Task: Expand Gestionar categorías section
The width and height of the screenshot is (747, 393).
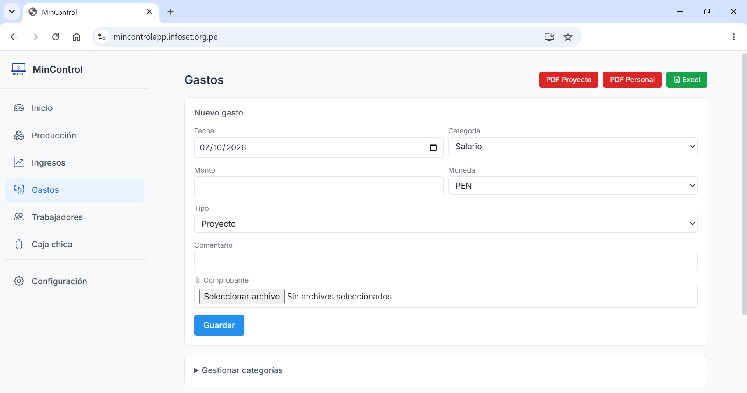Action: click(238, 370)
